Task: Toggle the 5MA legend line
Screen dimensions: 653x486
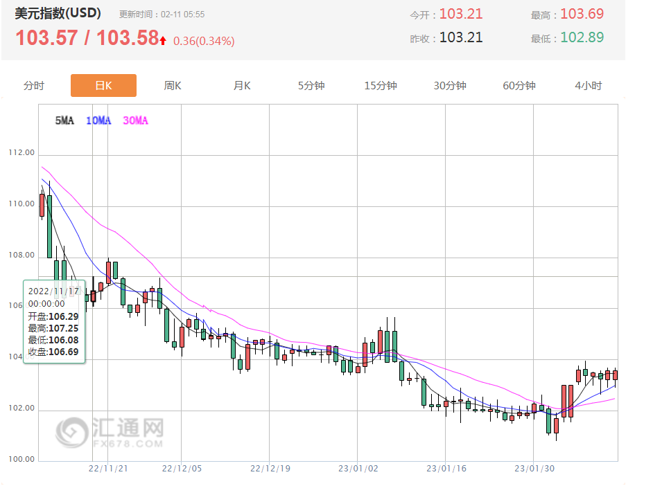Action: pos(64,120)
